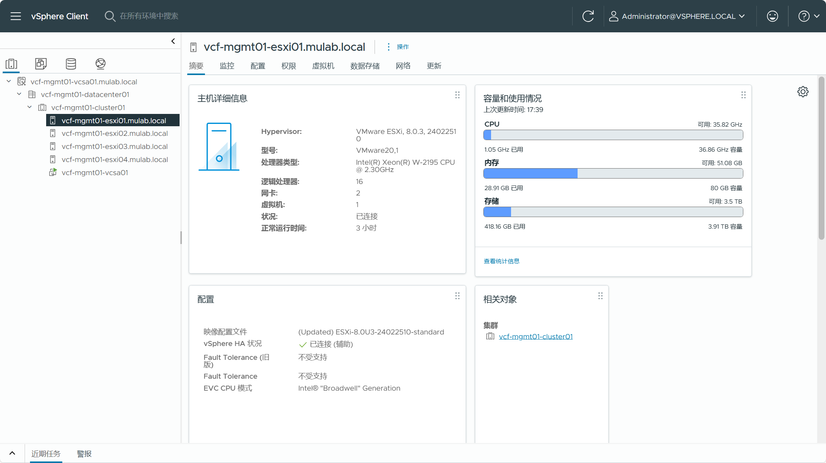Select vcf-mgmt01-cluster01 in the inventory tree
The width and height of the screenshot is (826, 463).
(88, 107)
